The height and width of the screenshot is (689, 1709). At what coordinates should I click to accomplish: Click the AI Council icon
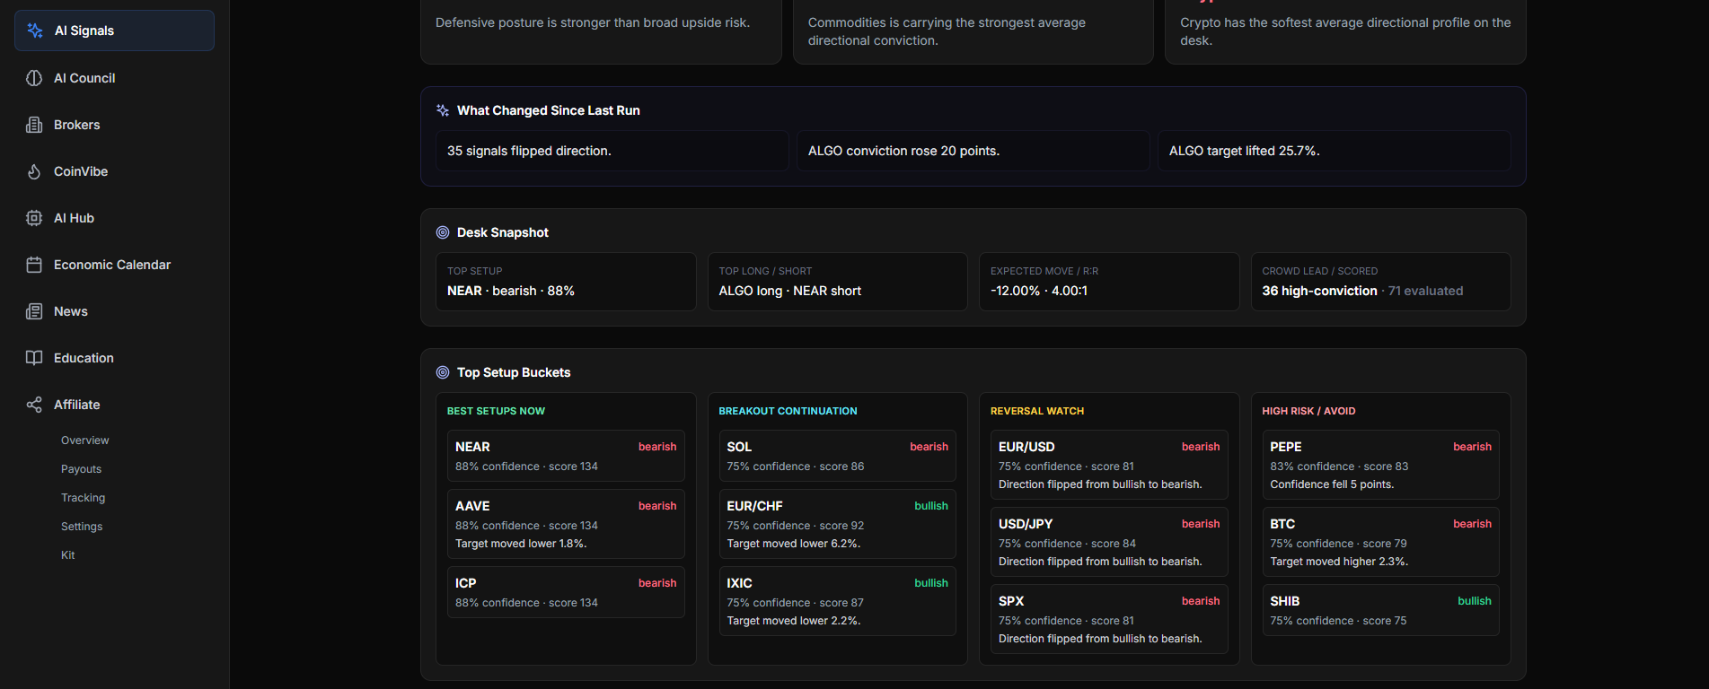coord(34,78)
